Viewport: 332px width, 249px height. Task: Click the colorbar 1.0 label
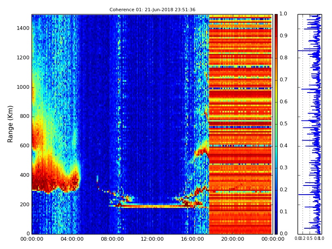point(283,14)
